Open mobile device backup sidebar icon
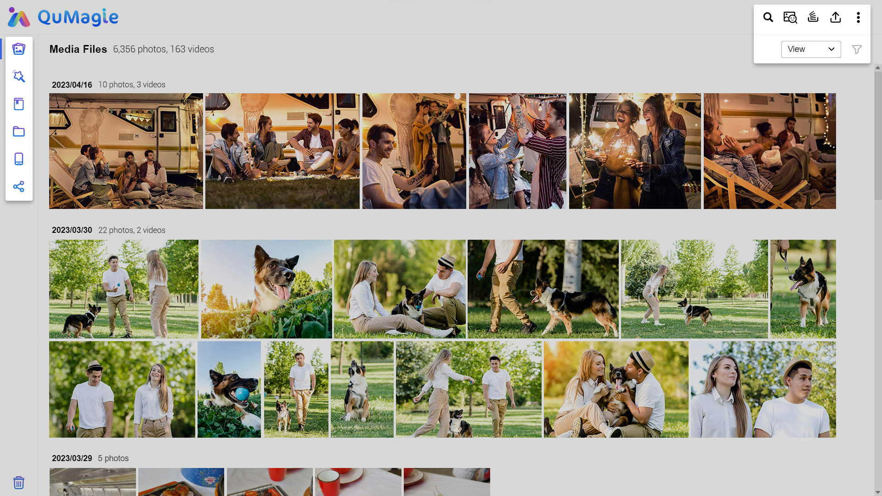Viewport: 882px width, 496px height. pyautogui.click(x=19, y=159)
